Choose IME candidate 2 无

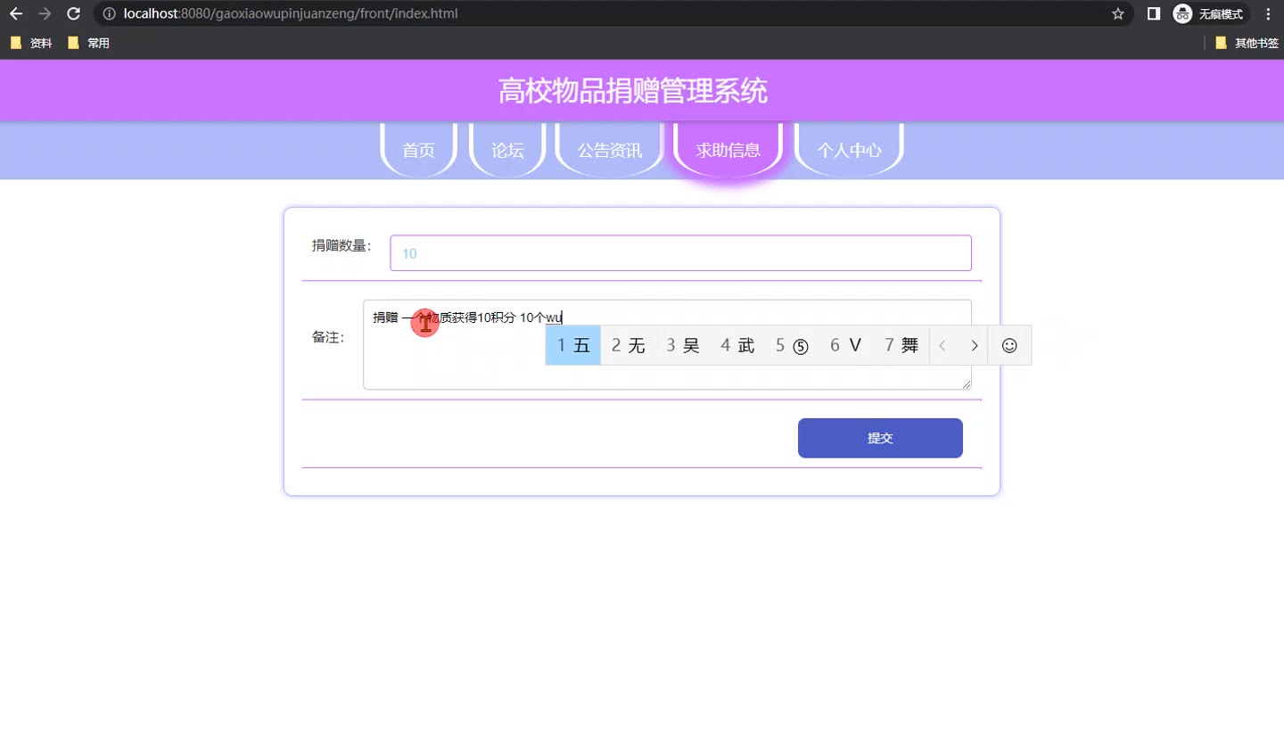tap(628, 345)
